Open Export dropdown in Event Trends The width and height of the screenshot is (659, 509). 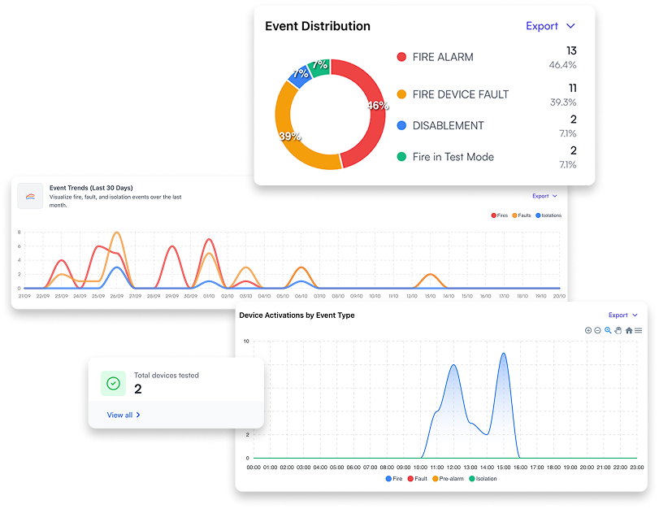pyautogui.click(x=544, y=196)
